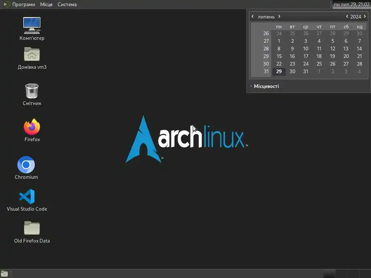This screenshot has height=278, width=371.
Task: Open the Домівка vm3 home folder icon
Action: coord(32,58)
